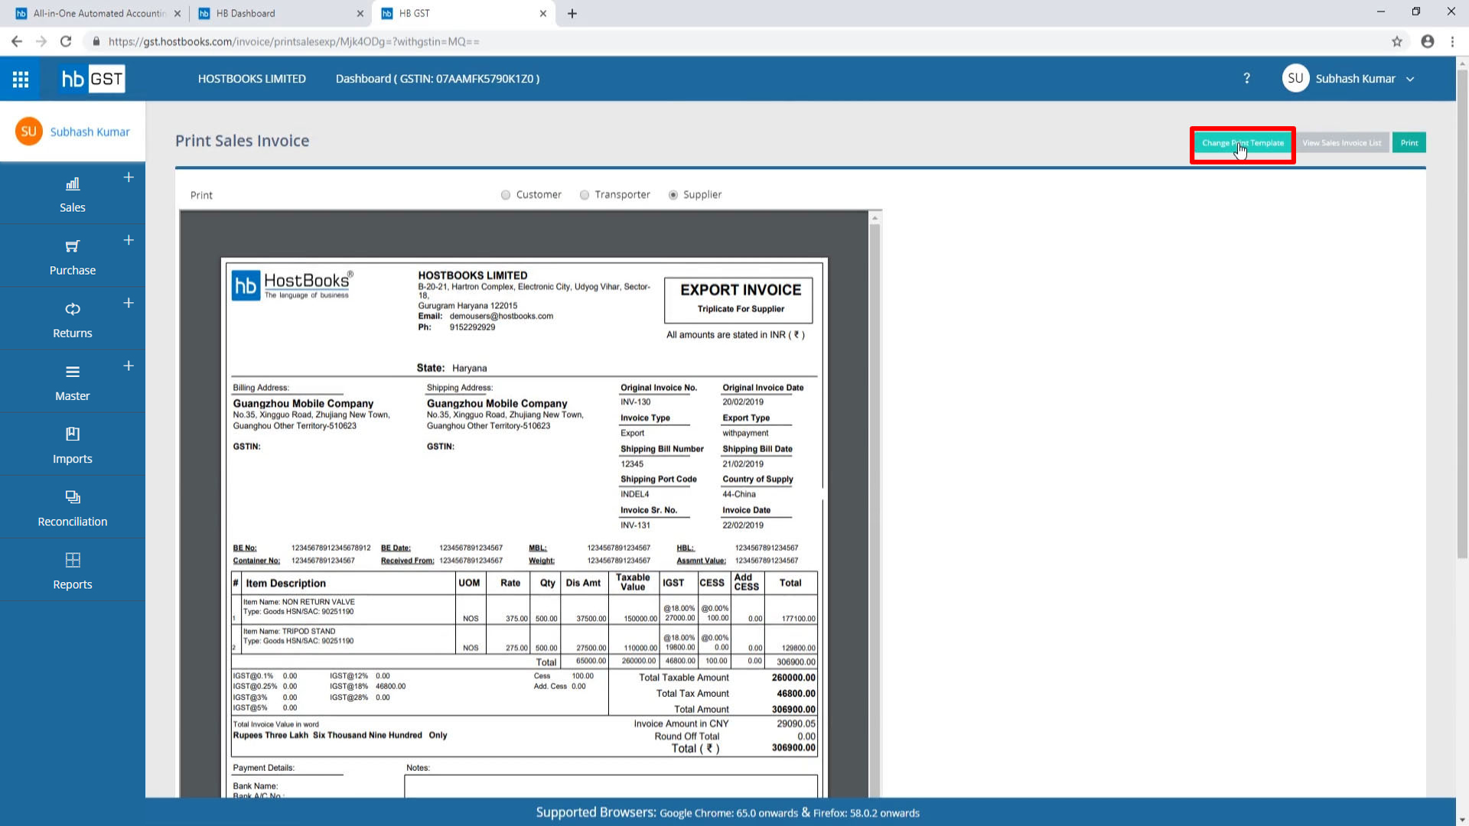Open the apps grid launcher icon
1469x826 pixels.
click(21, 79)
